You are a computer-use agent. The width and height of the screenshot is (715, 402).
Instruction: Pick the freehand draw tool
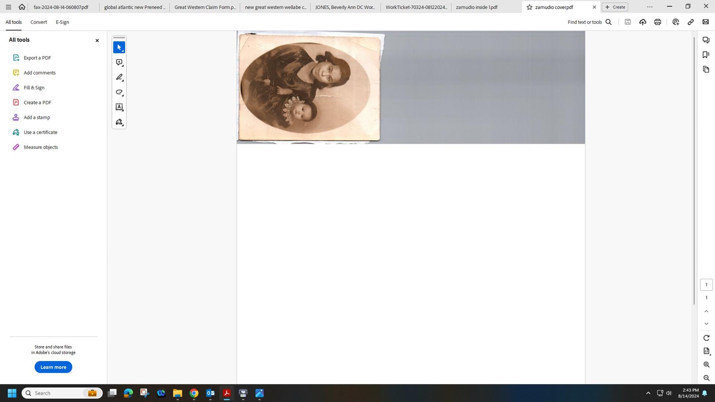point(119,92)
